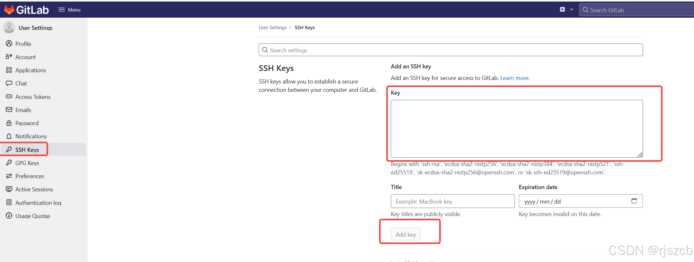Click the Active Sessions monitor icon
The width and height of the screenshot is (694, 262).
pyautogui.click(x=9, y=189)
